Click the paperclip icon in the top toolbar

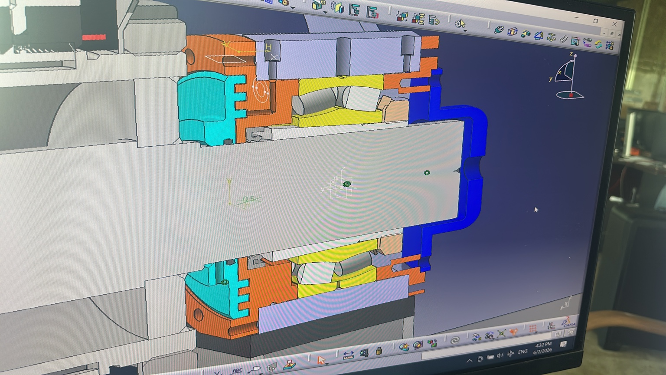click(x=563, y=39)
